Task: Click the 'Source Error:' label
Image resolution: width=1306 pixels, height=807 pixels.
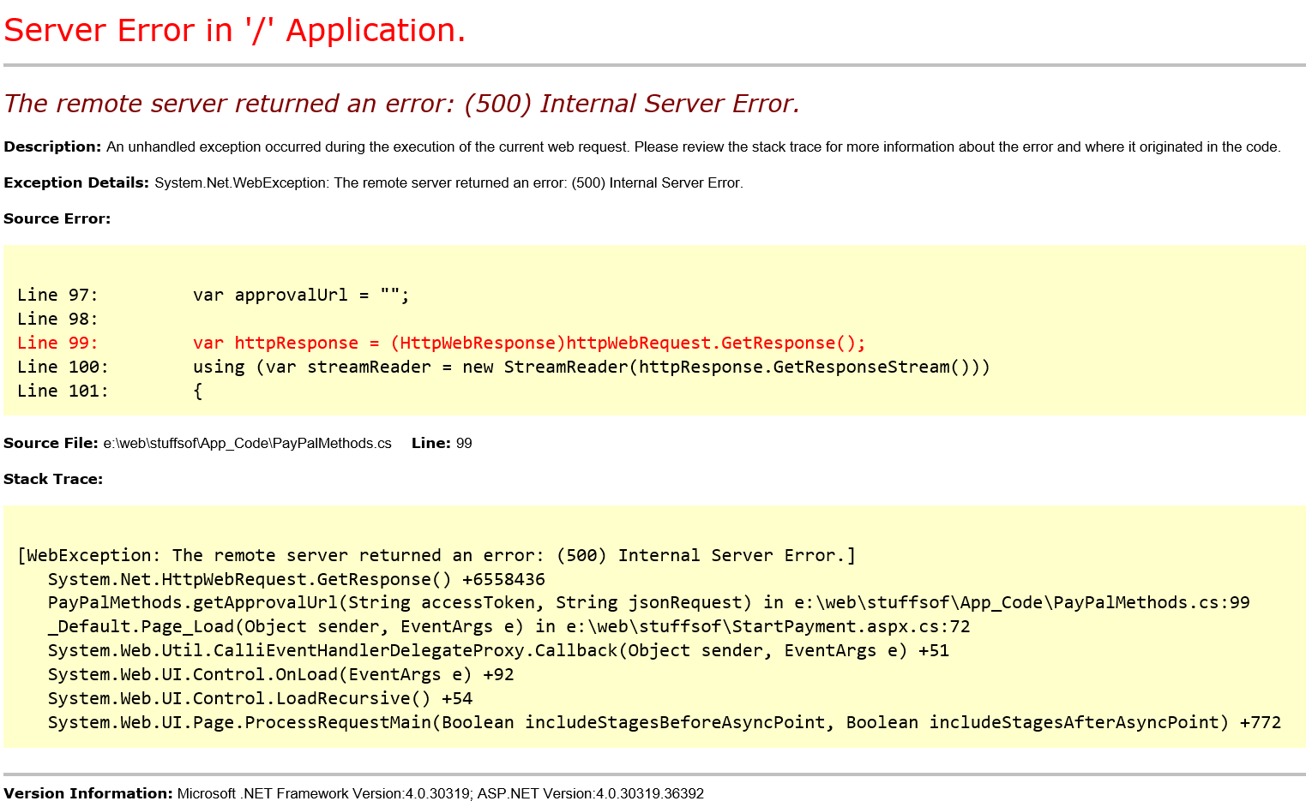Action: (57, 218)
